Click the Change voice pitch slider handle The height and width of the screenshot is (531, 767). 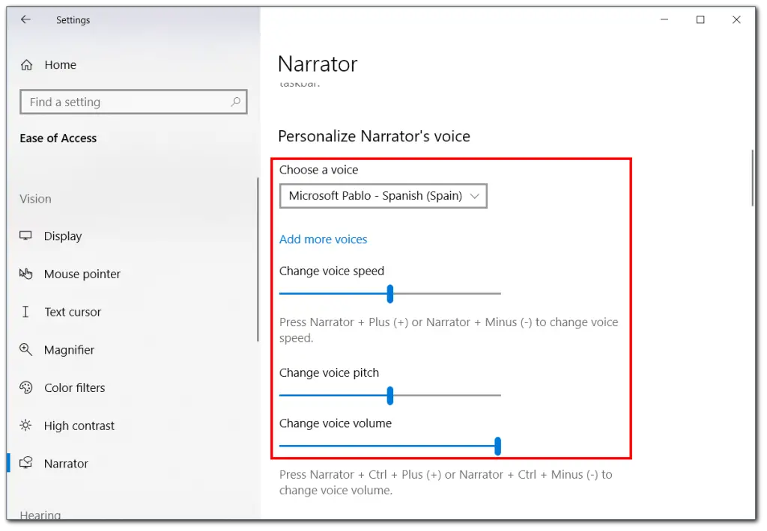point(389,396)
